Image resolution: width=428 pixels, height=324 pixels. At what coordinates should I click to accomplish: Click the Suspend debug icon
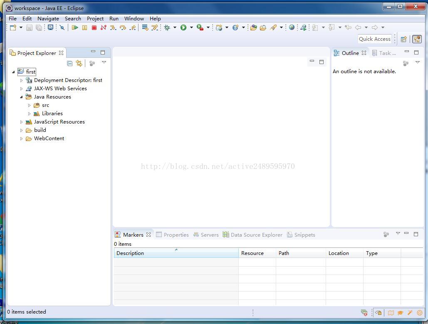pos(84,27)
